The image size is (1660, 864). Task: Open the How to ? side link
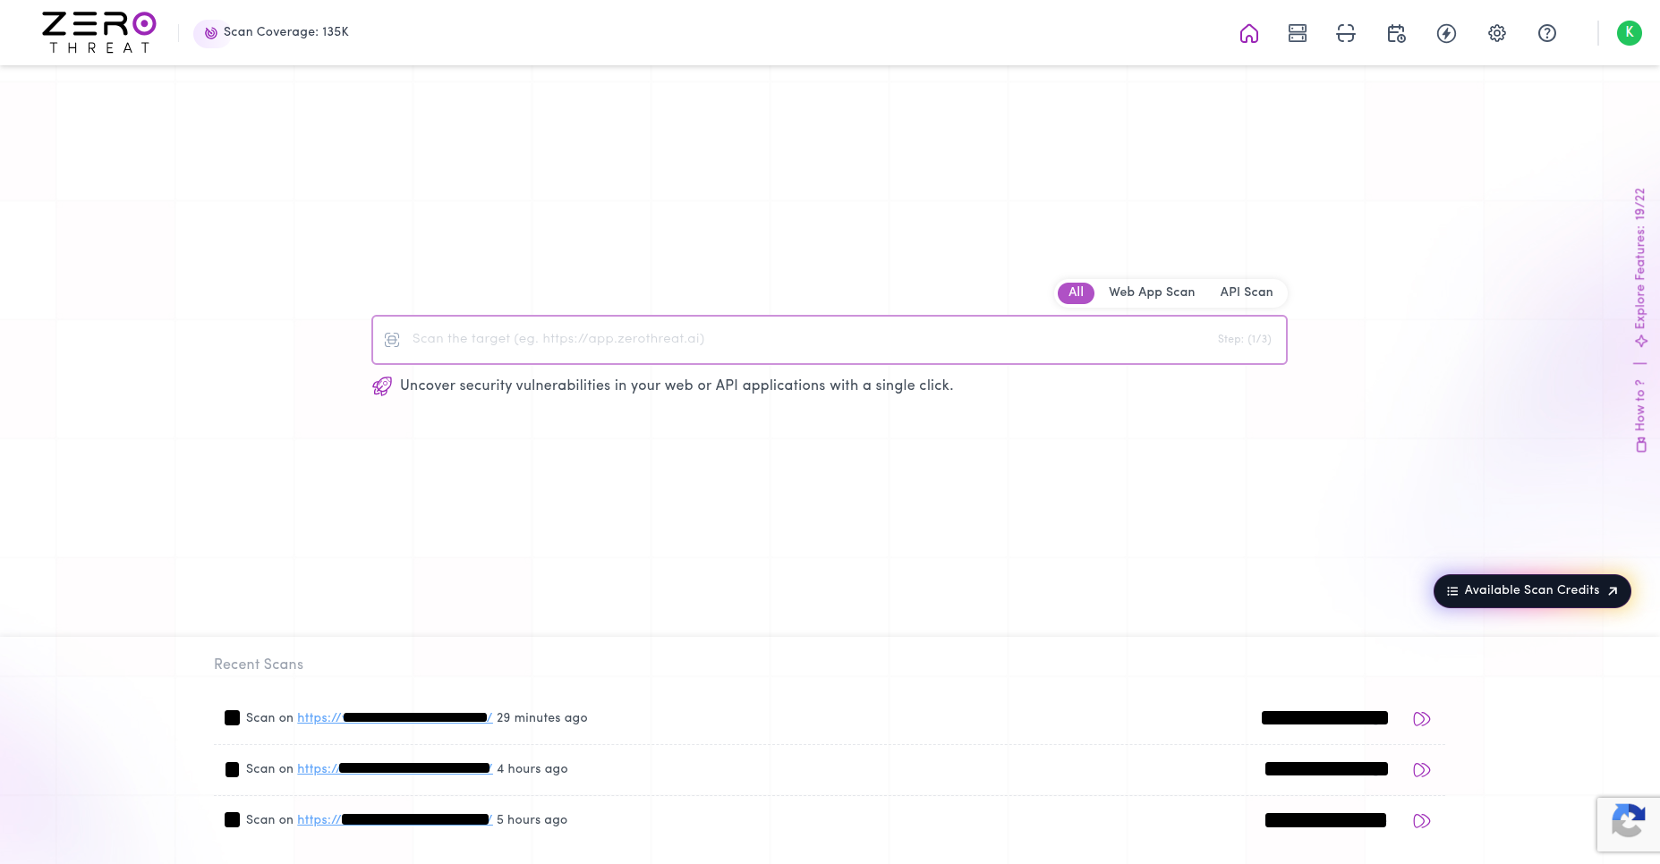(1640, 416)
